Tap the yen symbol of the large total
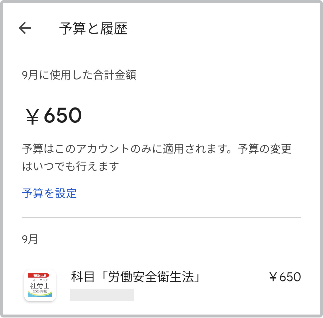 point(32,116)
